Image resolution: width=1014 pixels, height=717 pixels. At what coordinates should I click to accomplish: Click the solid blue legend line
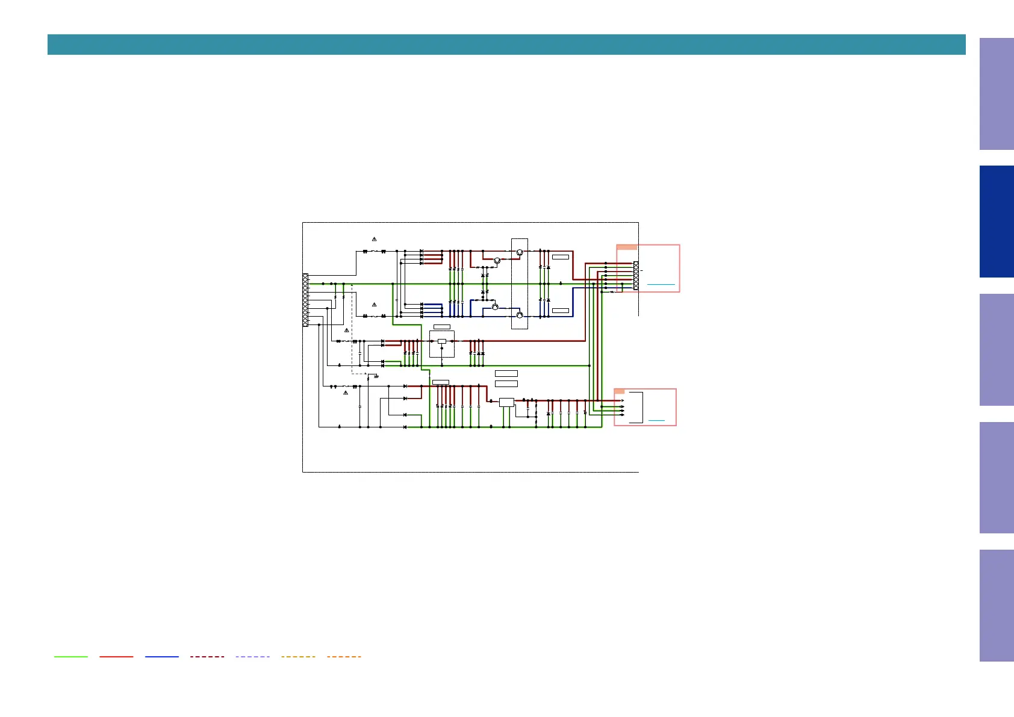[162, 657]
